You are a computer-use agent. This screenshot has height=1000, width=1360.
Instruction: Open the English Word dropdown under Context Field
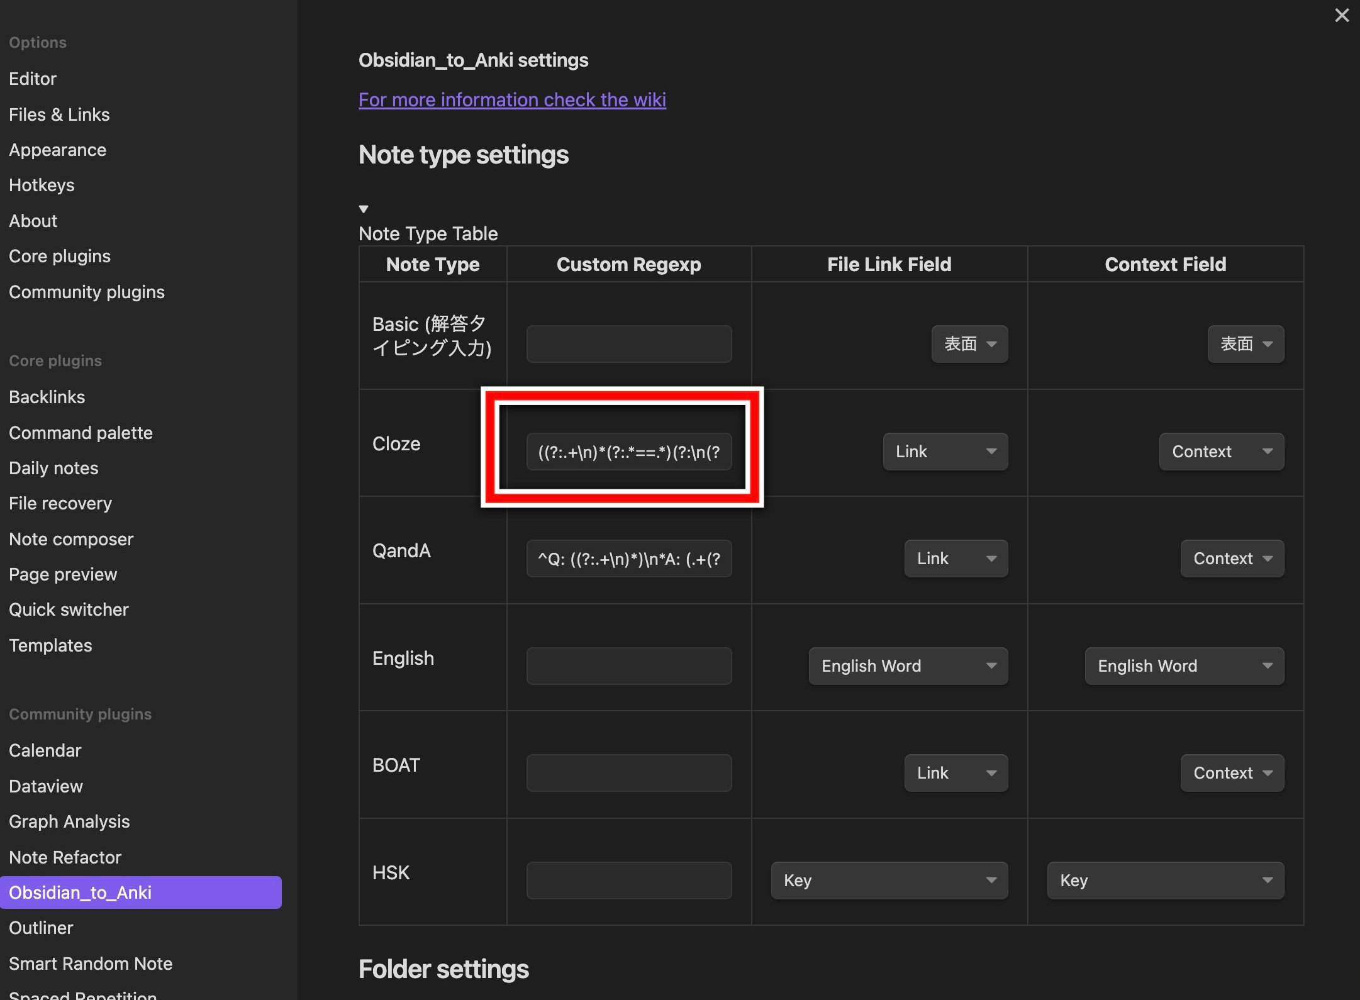point(1183,665)
